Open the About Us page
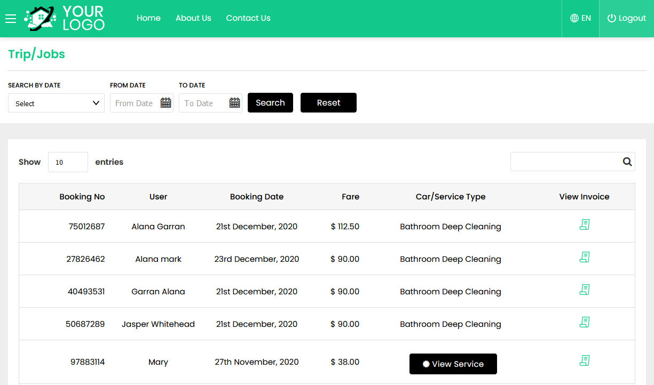The height and width of the screenshot is (385, 654). pyautogui.click(x=193, y=18)
